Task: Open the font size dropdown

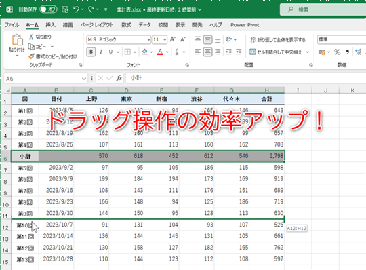Action: pyautogui.click(x=165, y=40)
